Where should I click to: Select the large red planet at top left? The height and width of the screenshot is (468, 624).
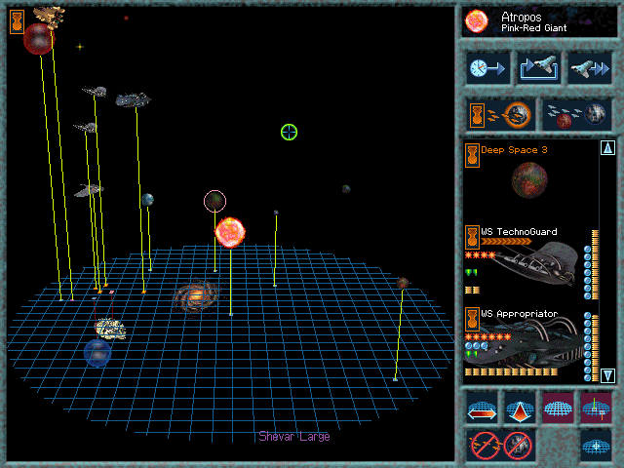coord(38,39)
